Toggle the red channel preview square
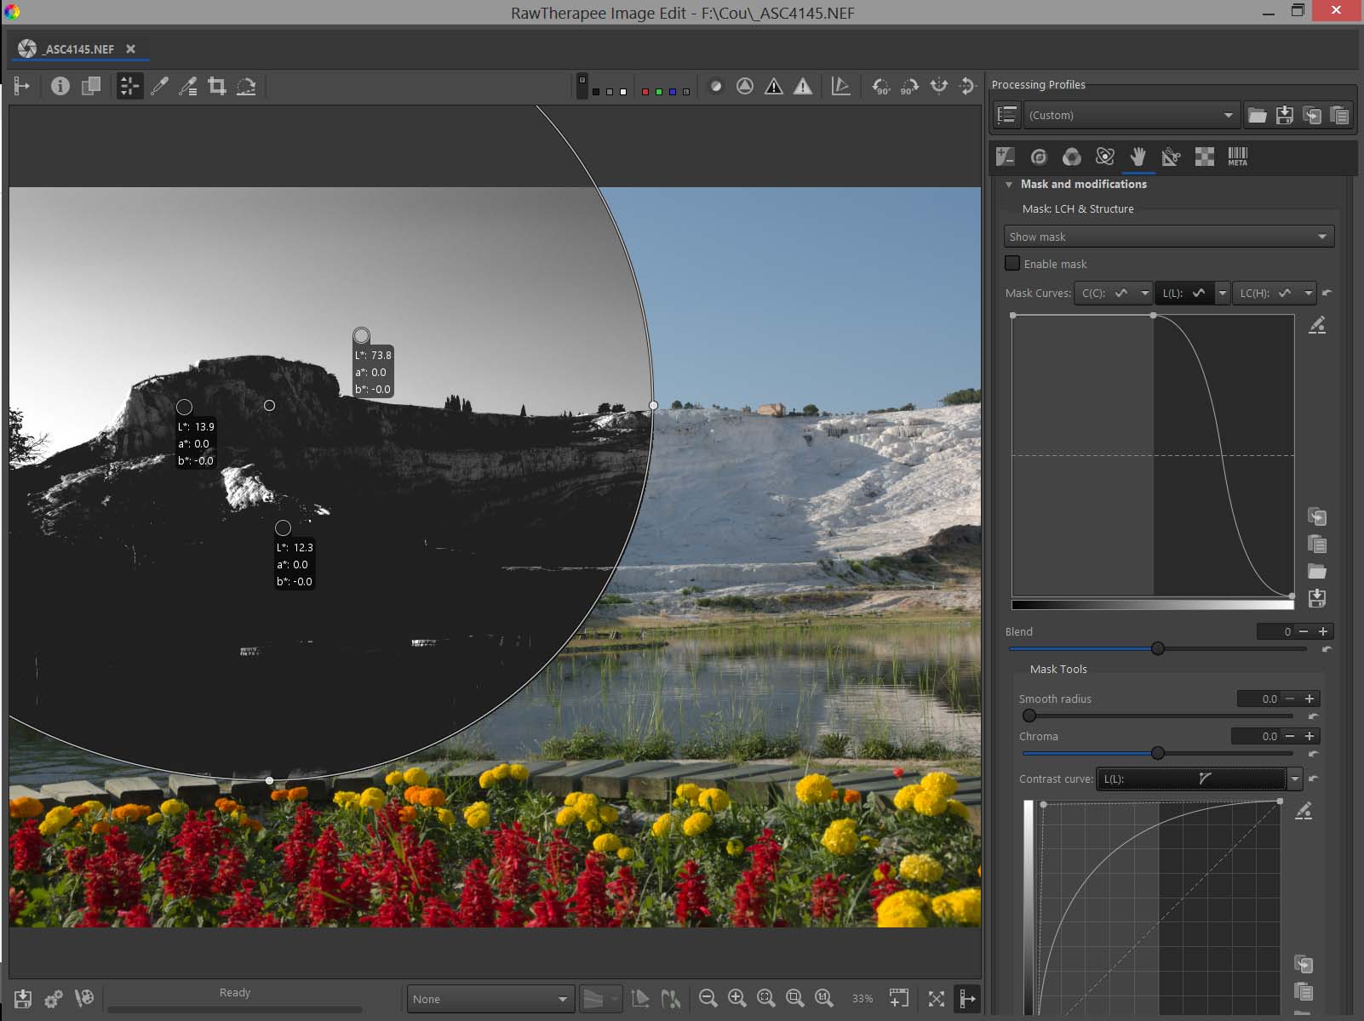 pyautogui.click(x=645, y=92)
